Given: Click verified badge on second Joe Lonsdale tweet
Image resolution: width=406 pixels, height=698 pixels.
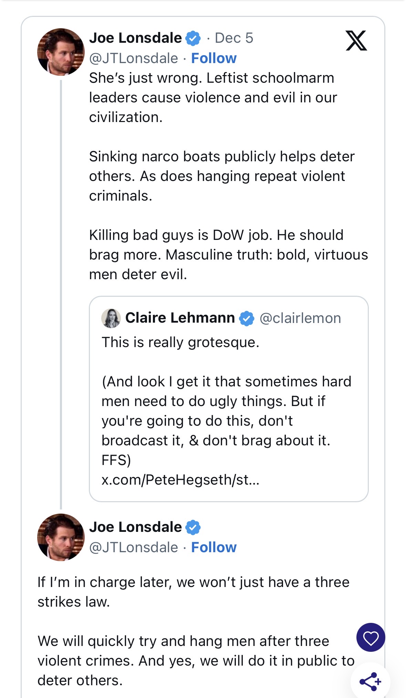Looking at the screenshot, I should coord(193,527).
